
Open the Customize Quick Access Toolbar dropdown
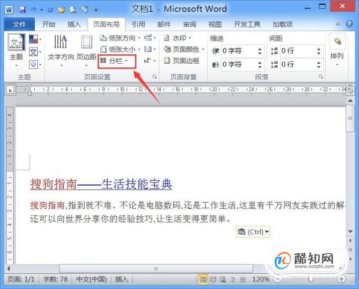tap(96, 10)
